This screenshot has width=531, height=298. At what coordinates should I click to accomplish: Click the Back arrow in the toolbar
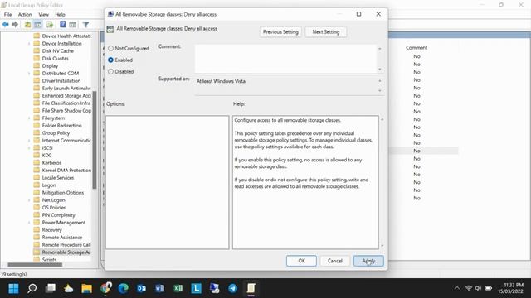click(6, 24)
